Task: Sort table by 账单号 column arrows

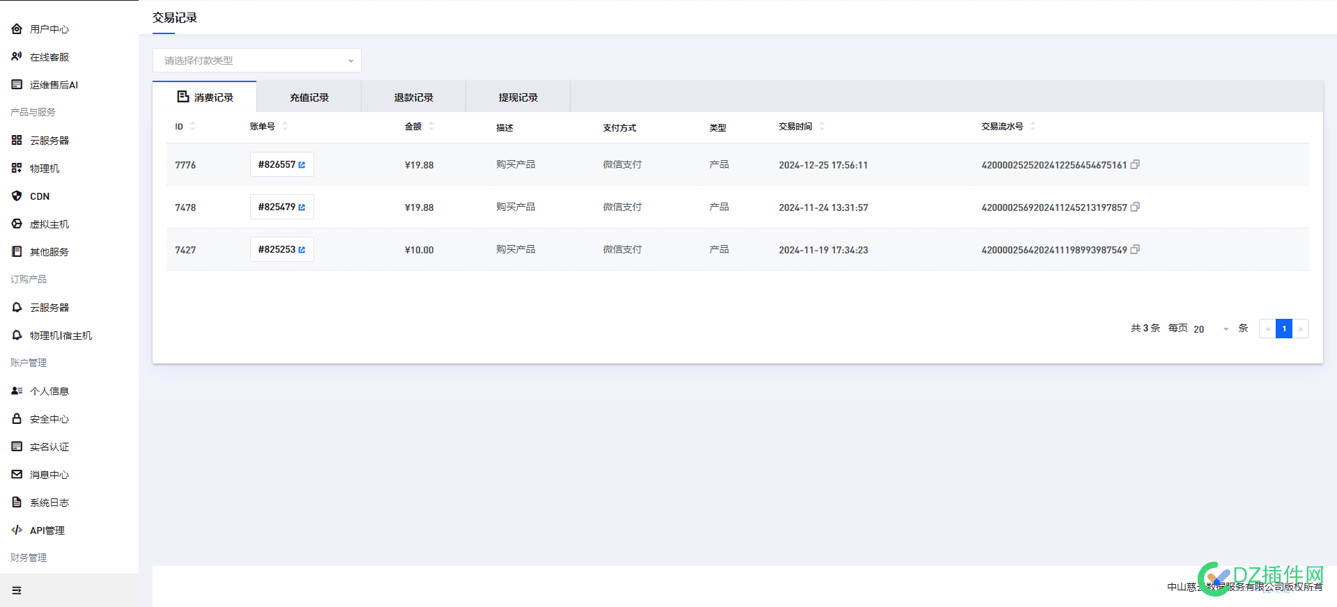Action: click(285, 126)
